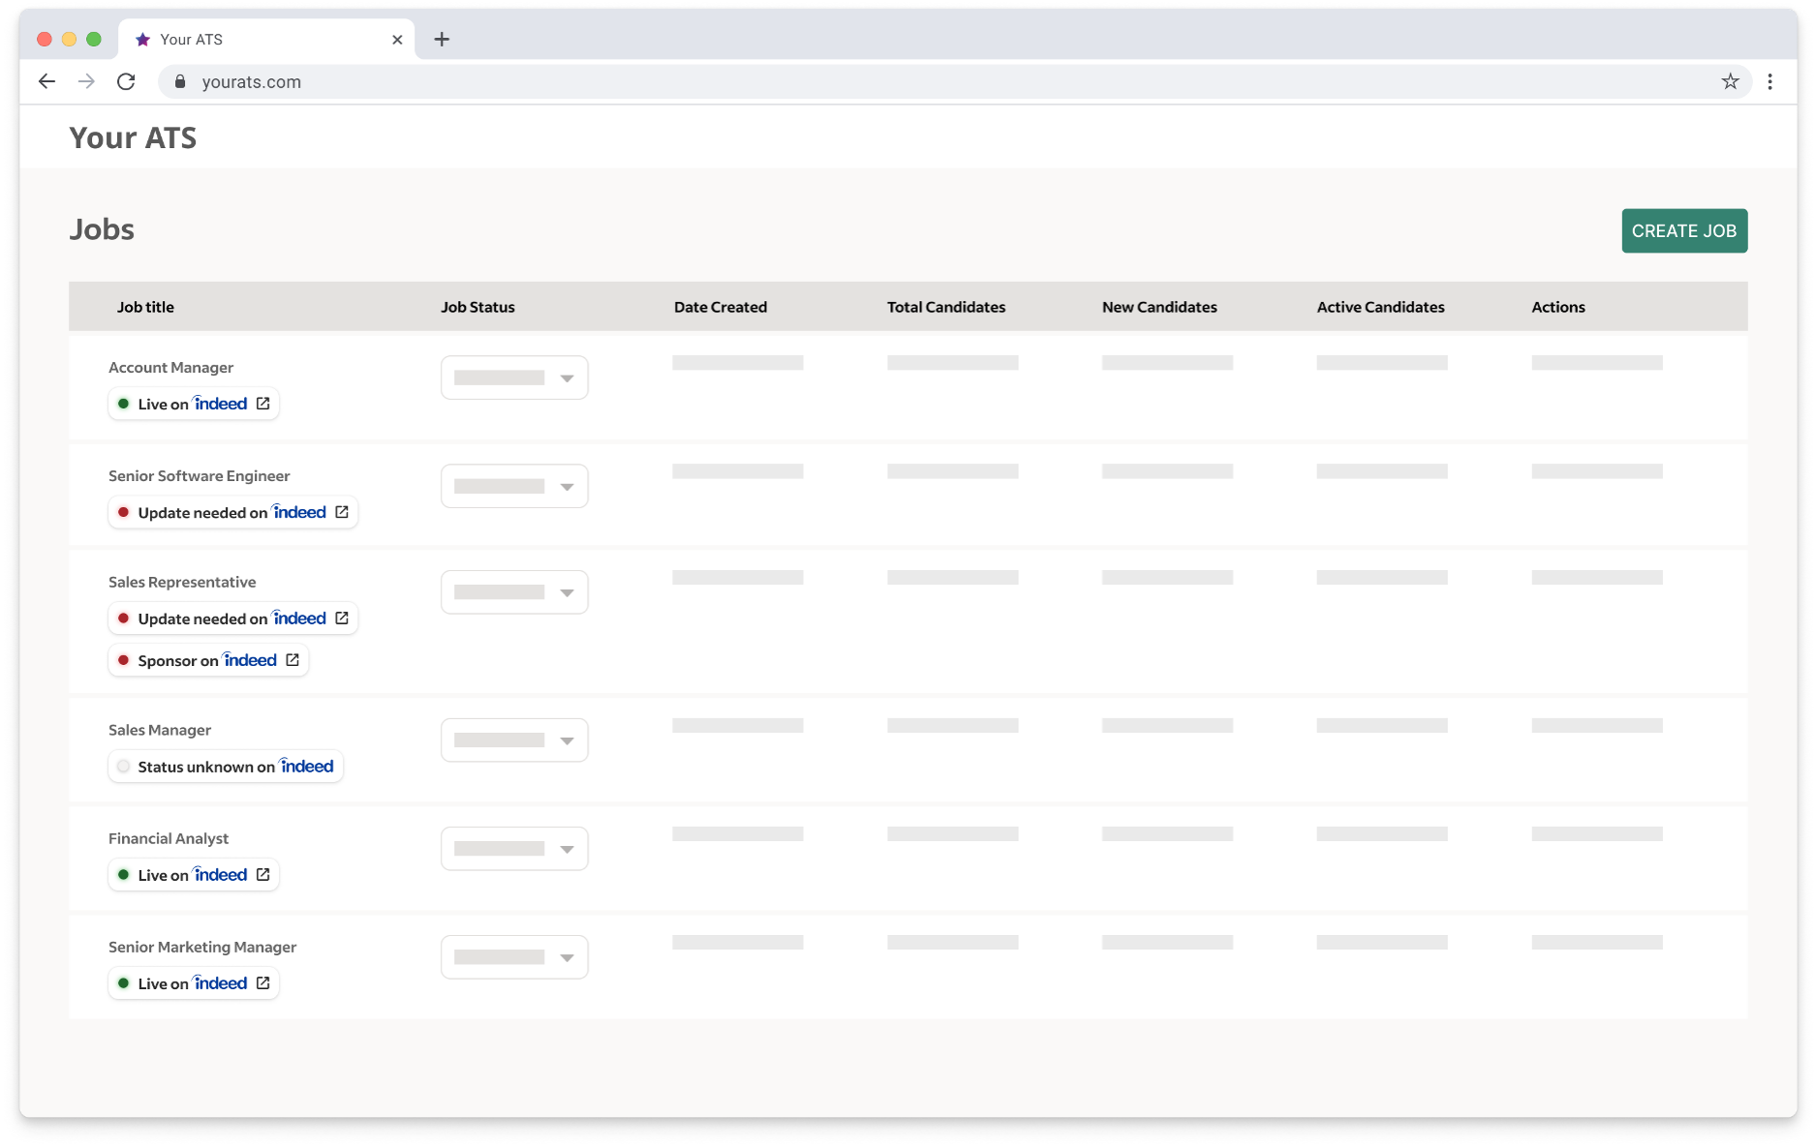This screenshot has height=1147, width=1816.
Task: Click the browser back arrow
Action: point(46,81)
